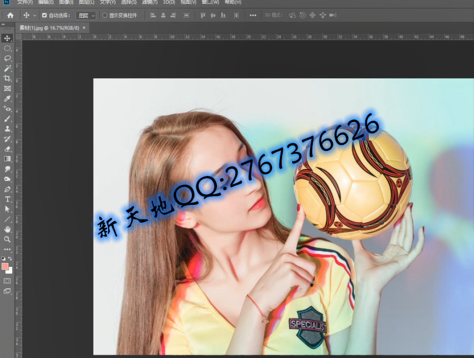Toggle Quick Mask mode at toolbar bottom

tap(7, 282)
